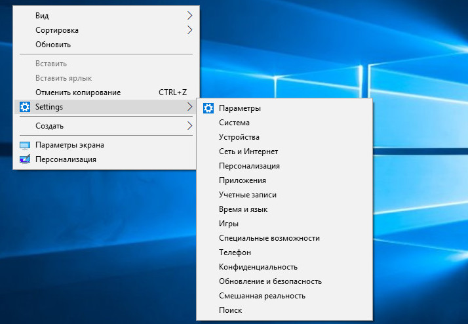Open Параметры in the Settings submenu
The height and width of the screenshot is (324, 468).
click(x=284, y=108)
